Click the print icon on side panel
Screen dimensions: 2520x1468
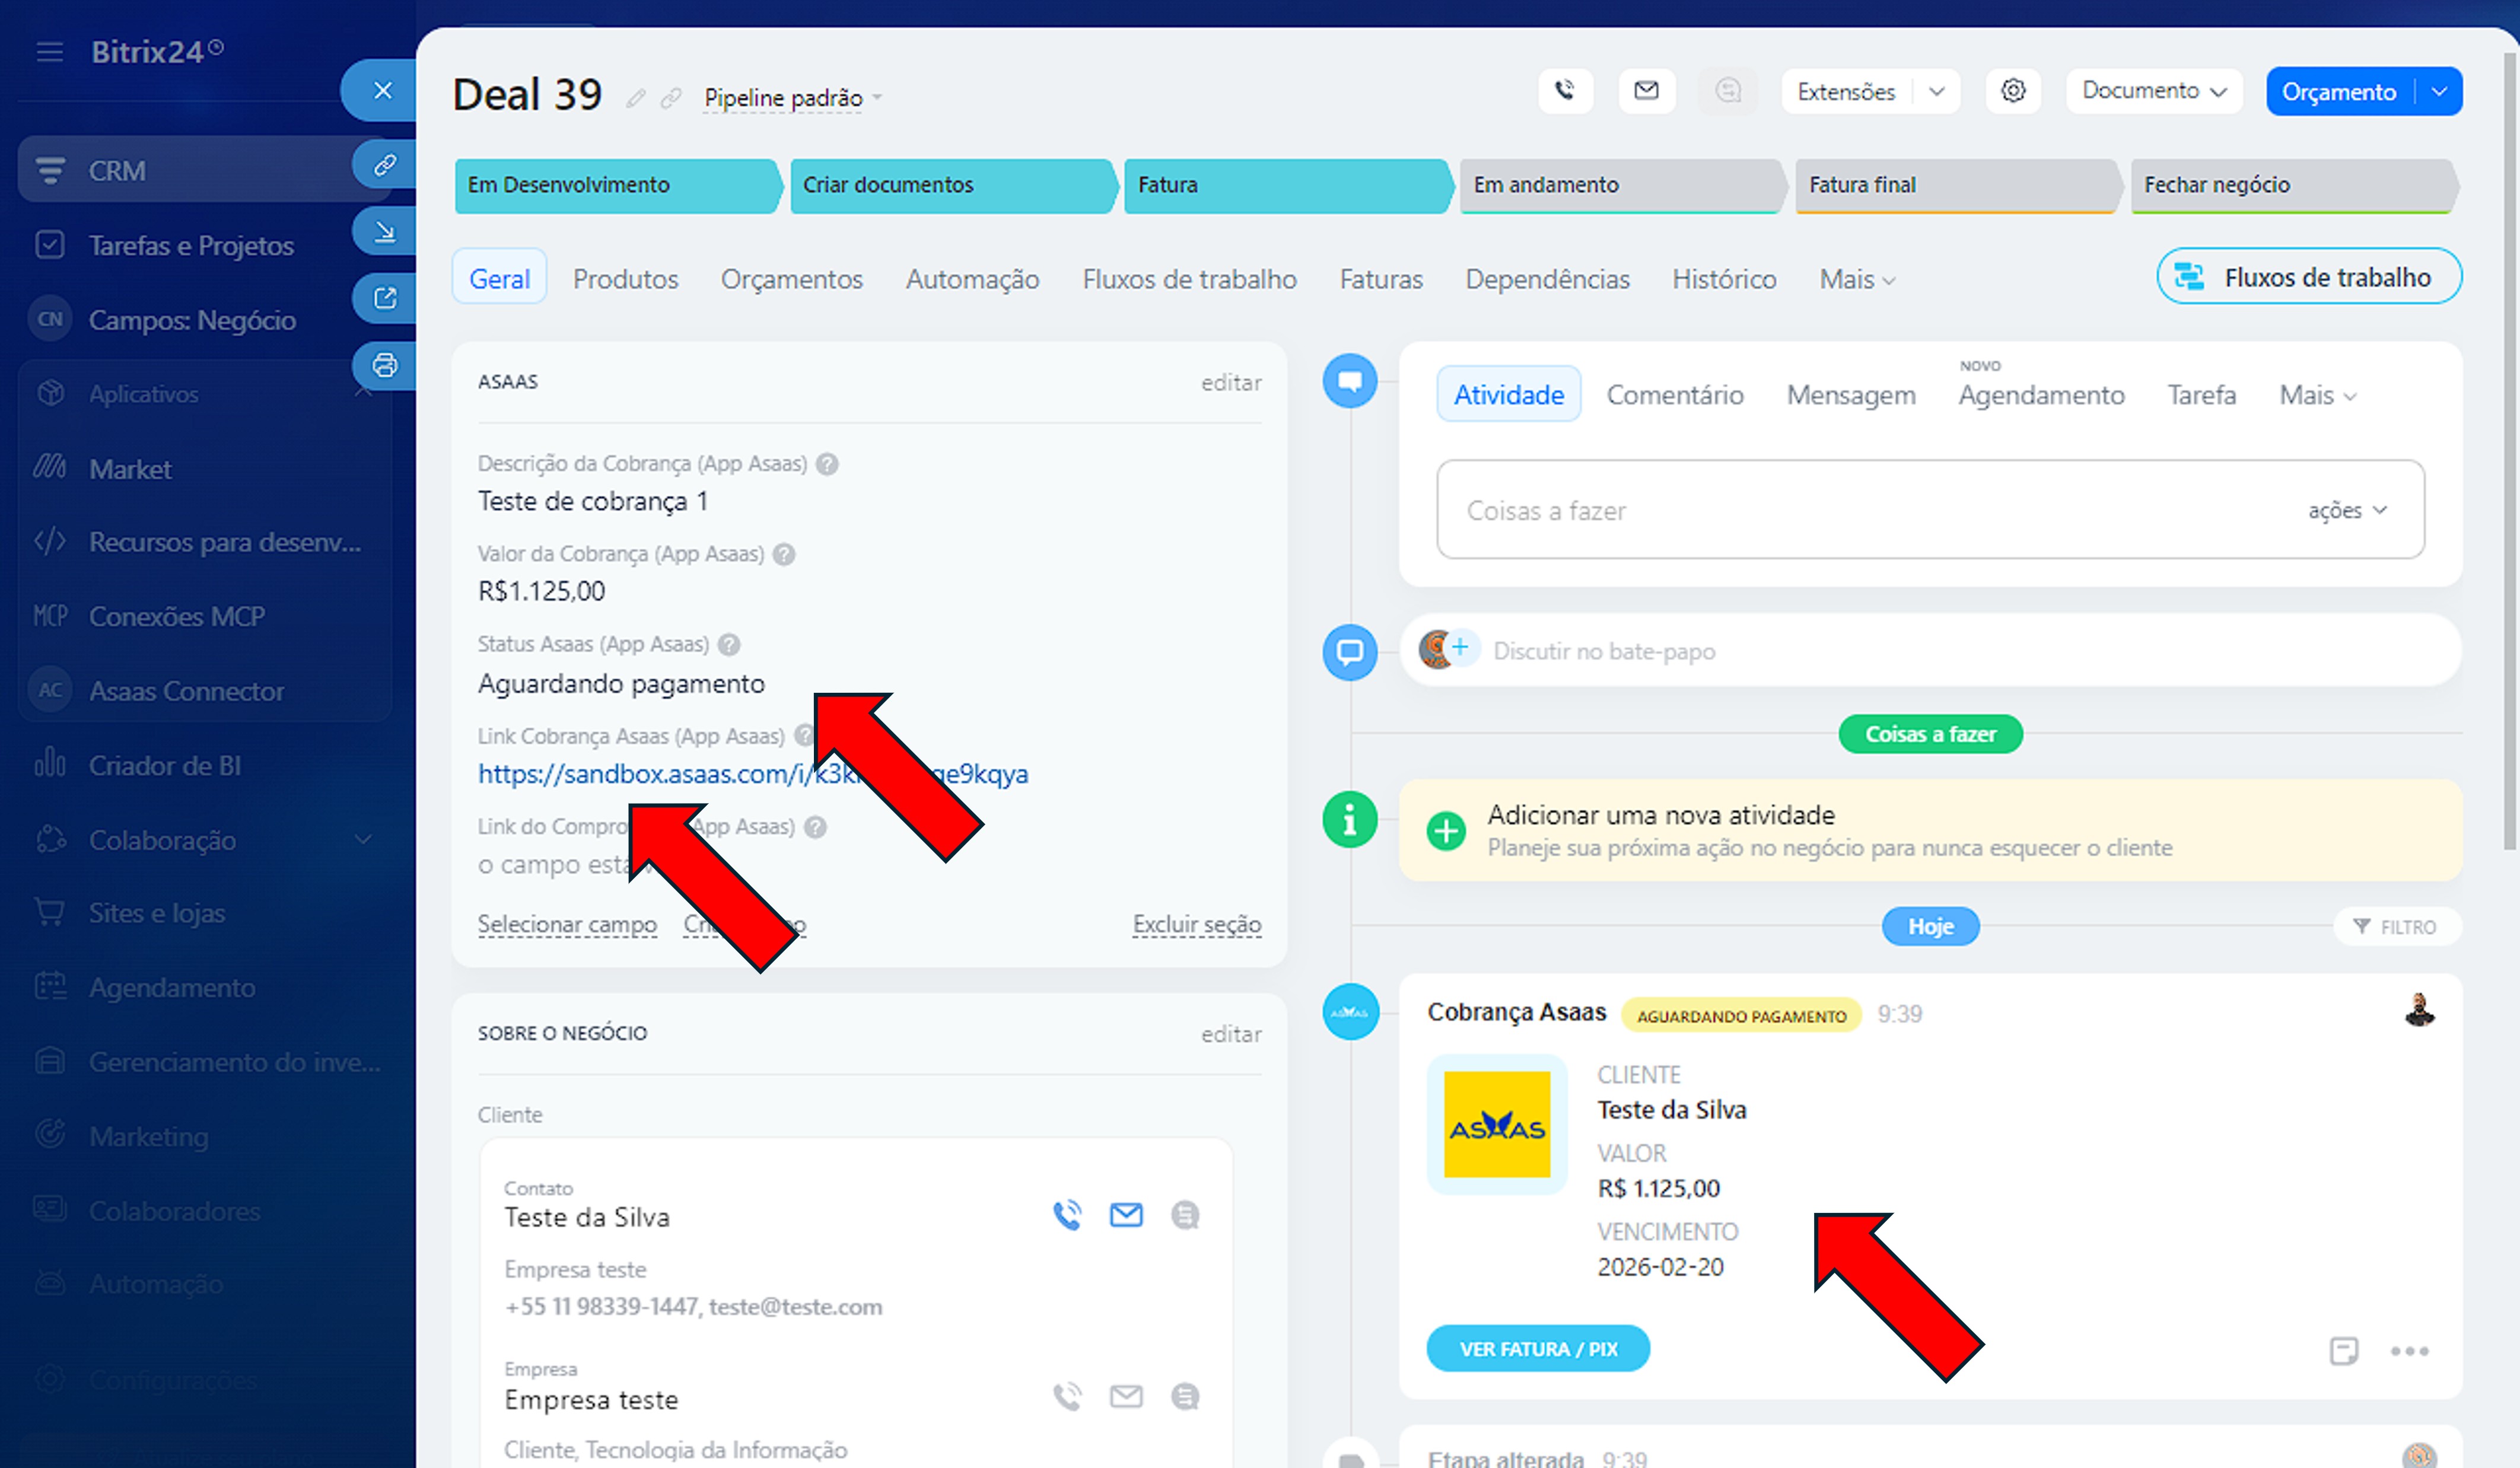pos(385,365)
